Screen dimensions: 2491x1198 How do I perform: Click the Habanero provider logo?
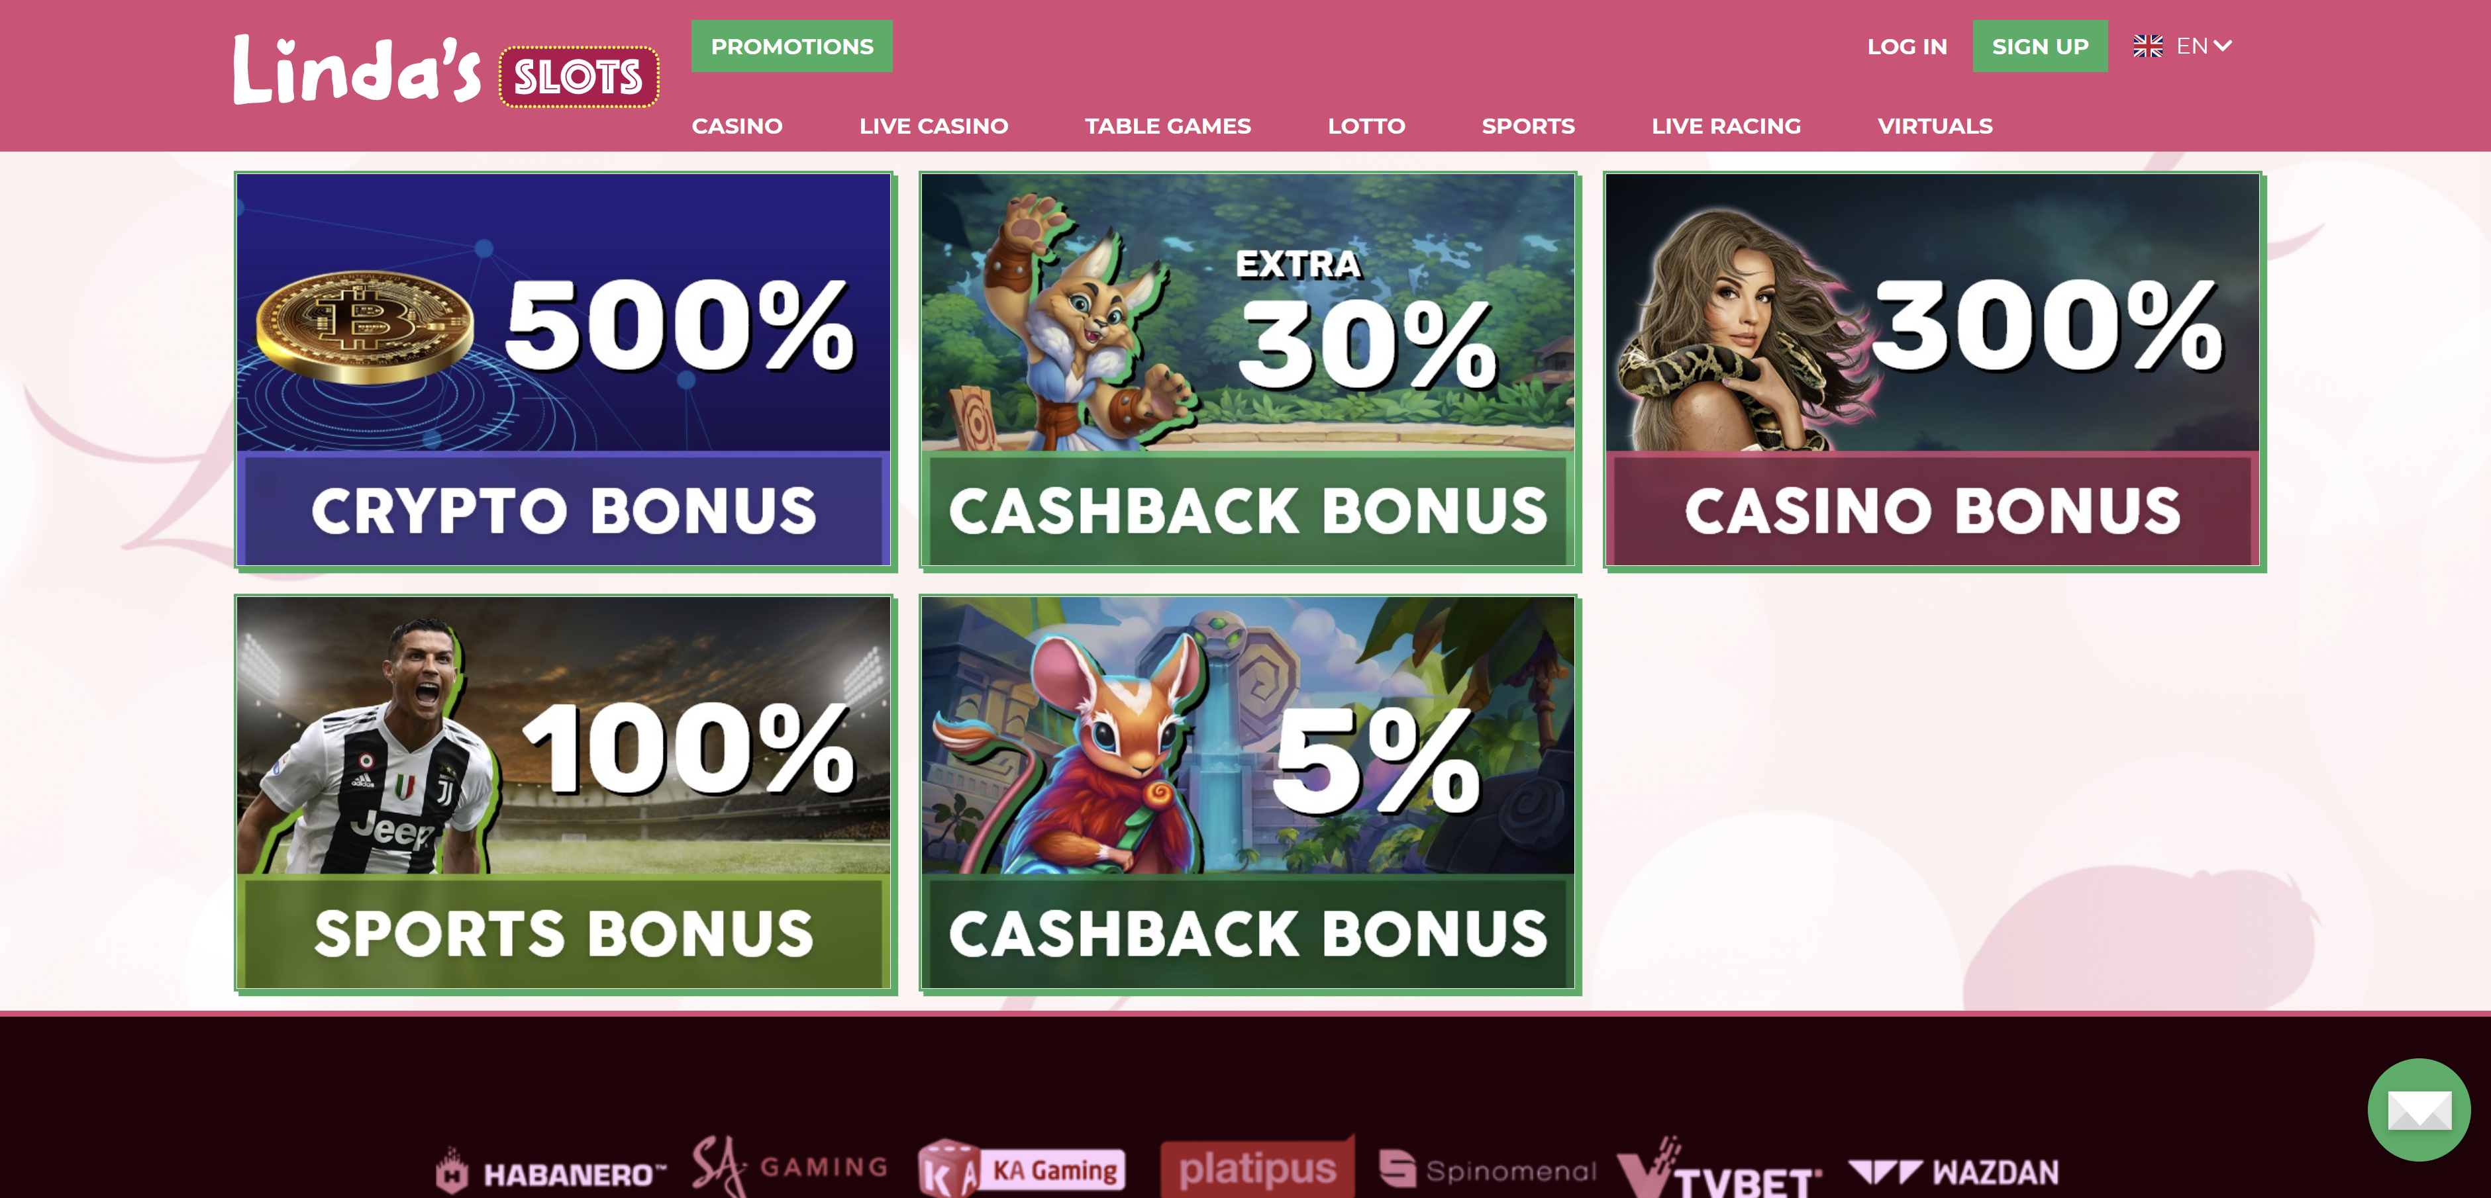click(550, 1171)
